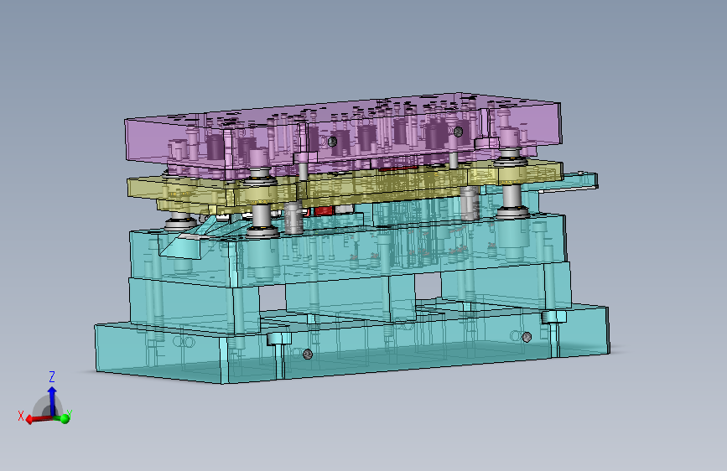The width and height of the screenshot is (727, 471).
Task: Select the gray guide post at far right
Action: pos(511,197)
